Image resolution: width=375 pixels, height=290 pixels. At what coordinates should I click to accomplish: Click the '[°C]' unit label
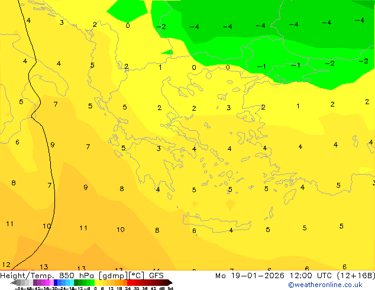pos(137,276)
